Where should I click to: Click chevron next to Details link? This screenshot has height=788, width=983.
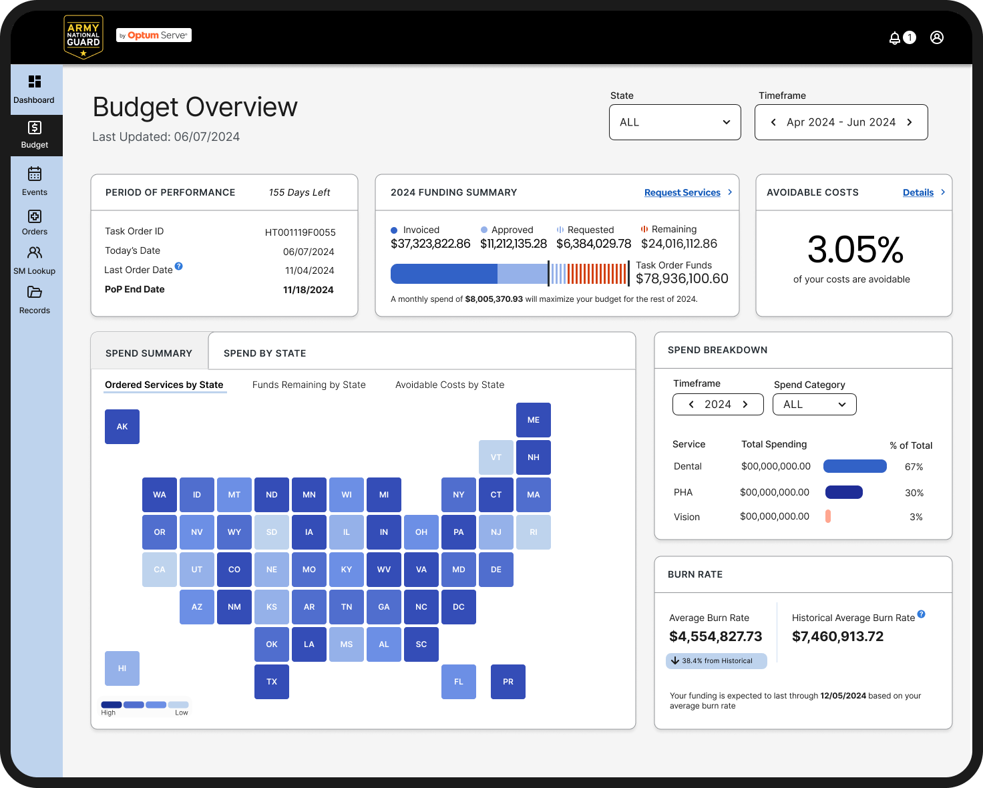point(943,192)
